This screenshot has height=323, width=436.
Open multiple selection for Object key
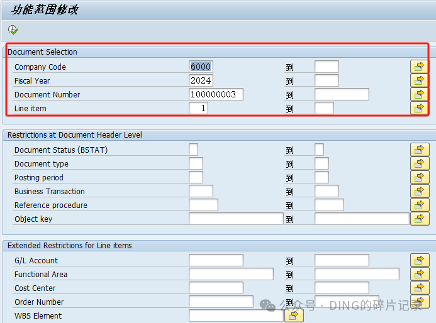point(420,219)
